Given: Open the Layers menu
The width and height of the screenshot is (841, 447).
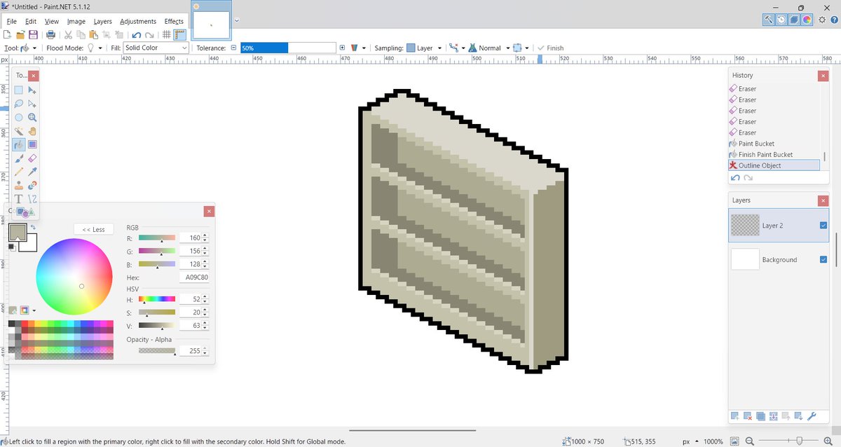Looking at the screenshot, I should point(103,21).
